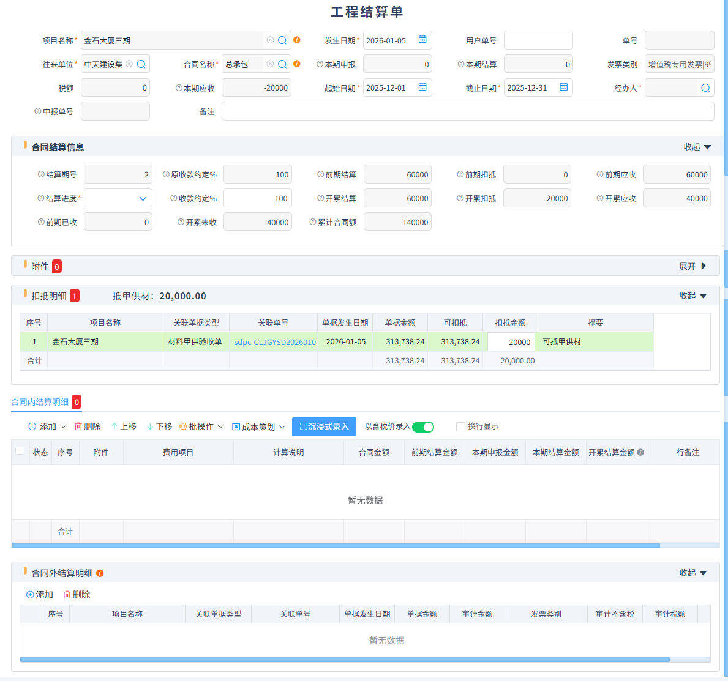The width and height of the screenshot is (728, 681).
Task: Expand the 附件 section with 展开
Action: (692, 266)
